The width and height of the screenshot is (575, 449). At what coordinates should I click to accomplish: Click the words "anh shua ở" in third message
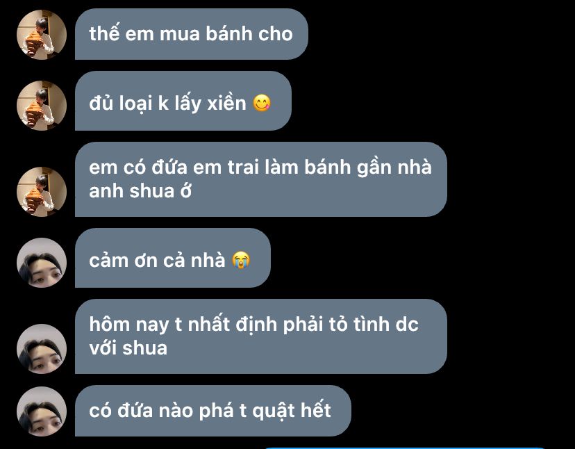140,191
